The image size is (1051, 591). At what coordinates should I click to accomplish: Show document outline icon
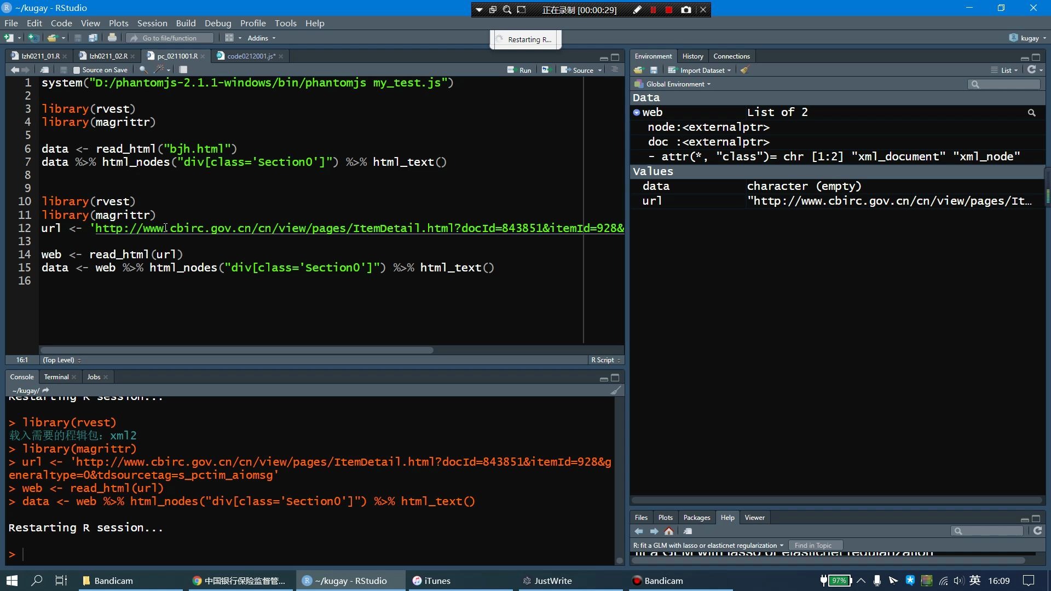tap(615, 70)
